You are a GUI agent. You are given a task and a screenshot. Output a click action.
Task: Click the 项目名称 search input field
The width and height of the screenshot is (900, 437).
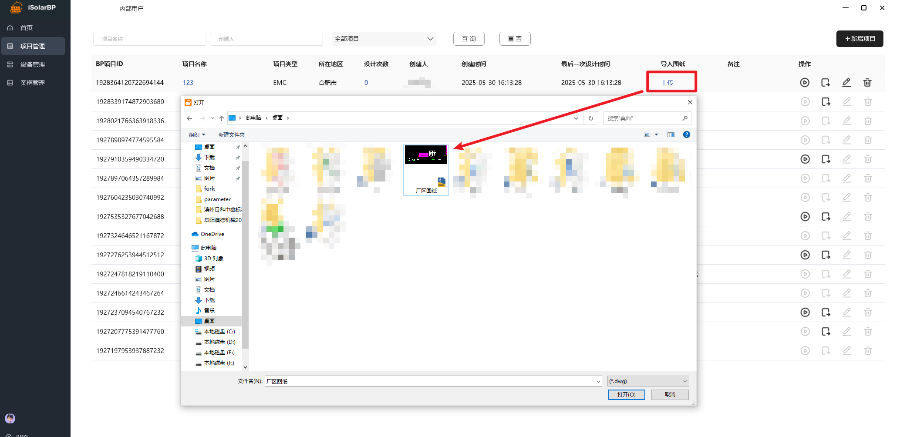149,39
